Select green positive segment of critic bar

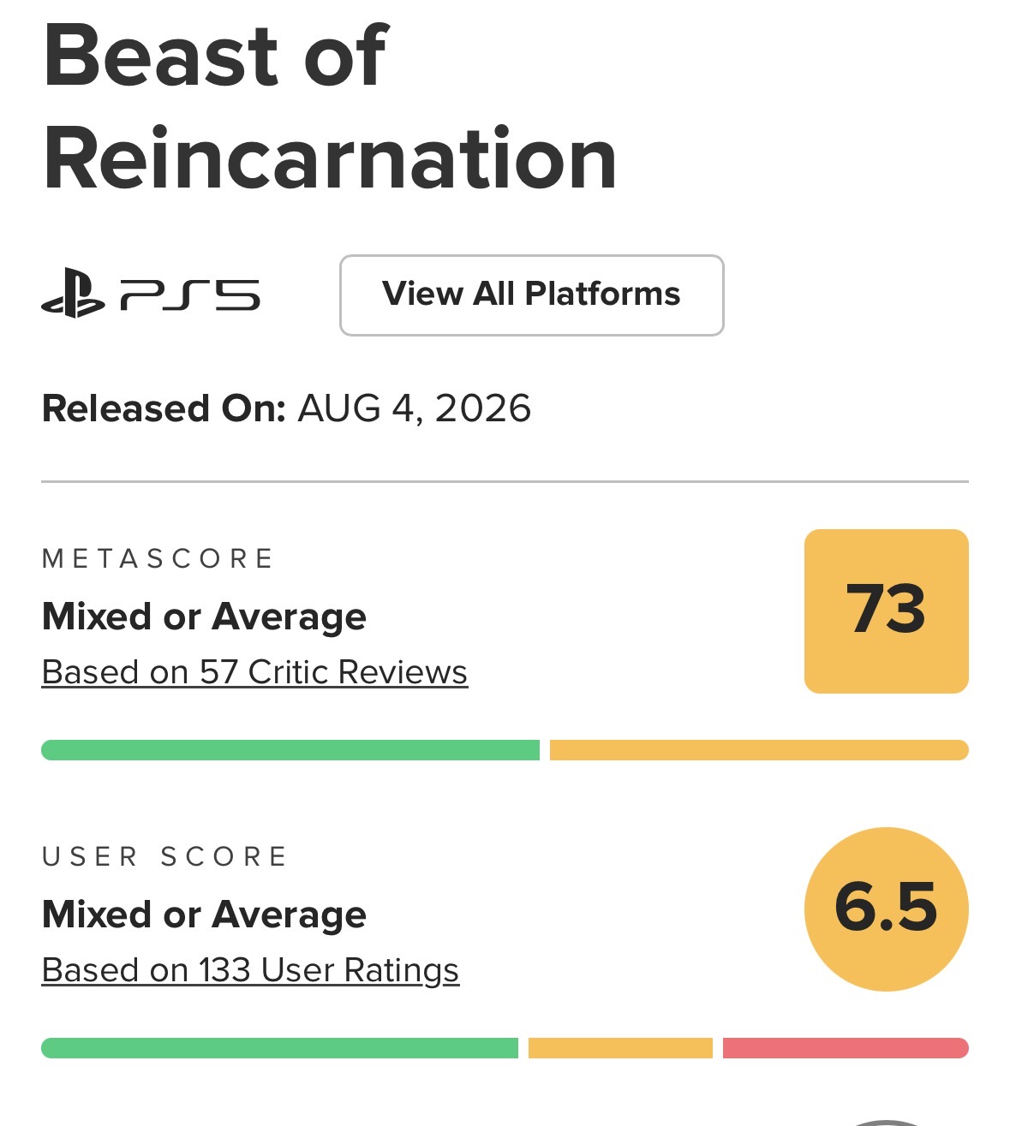click(x=290, y=750)
